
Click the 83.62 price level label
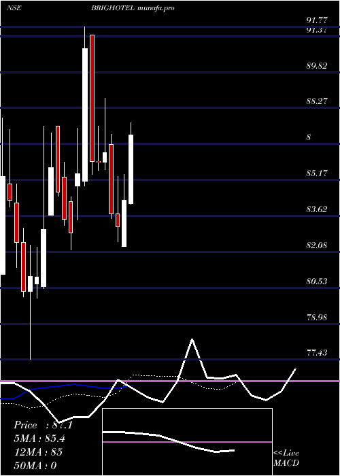[317, 209]
